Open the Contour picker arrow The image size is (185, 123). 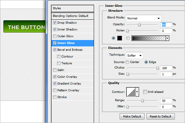click(x=137, y=92)
